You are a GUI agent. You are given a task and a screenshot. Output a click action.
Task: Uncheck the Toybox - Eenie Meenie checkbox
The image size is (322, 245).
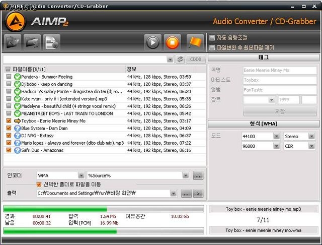tap(9, 121)
